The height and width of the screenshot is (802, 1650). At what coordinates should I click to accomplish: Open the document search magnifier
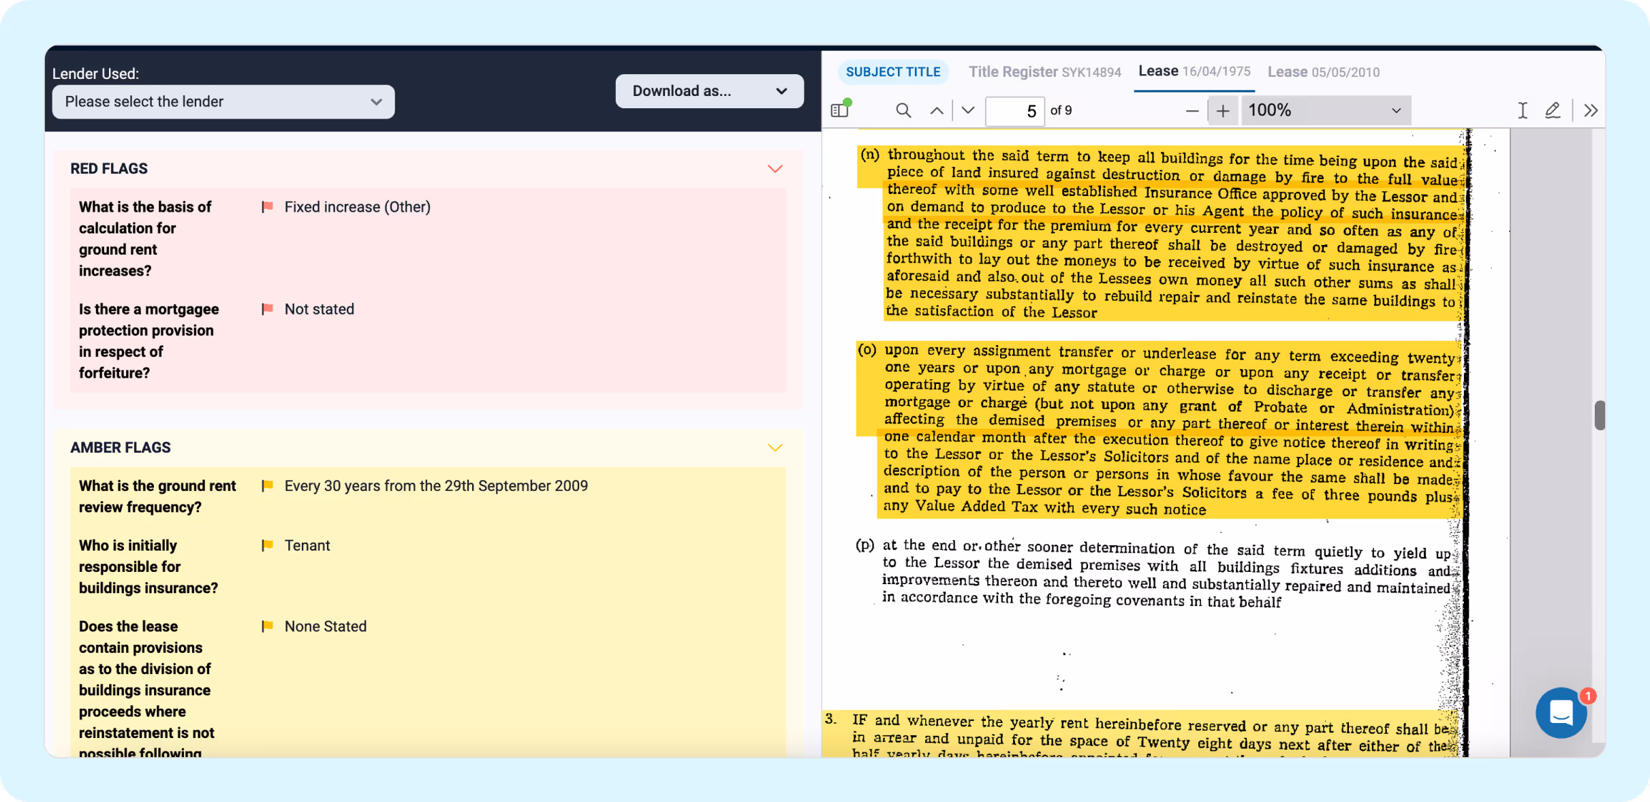[903, 110]
